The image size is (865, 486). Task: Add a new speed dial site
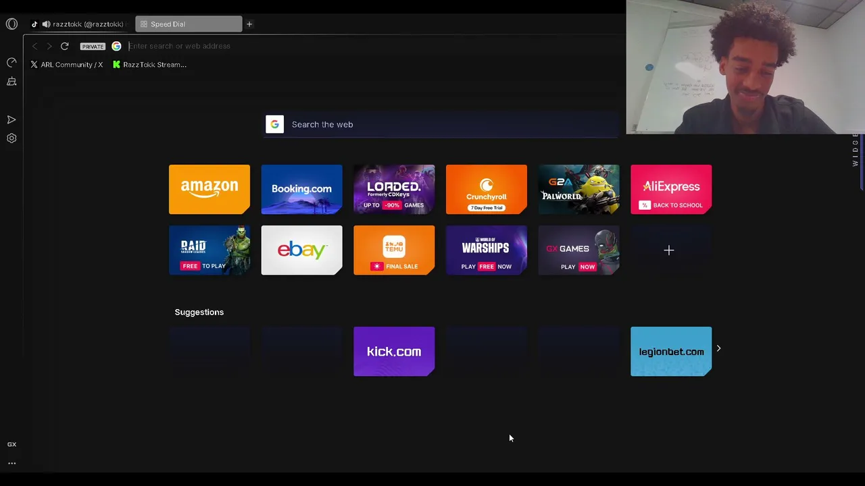pyautogui.click(x=669, y=250)
